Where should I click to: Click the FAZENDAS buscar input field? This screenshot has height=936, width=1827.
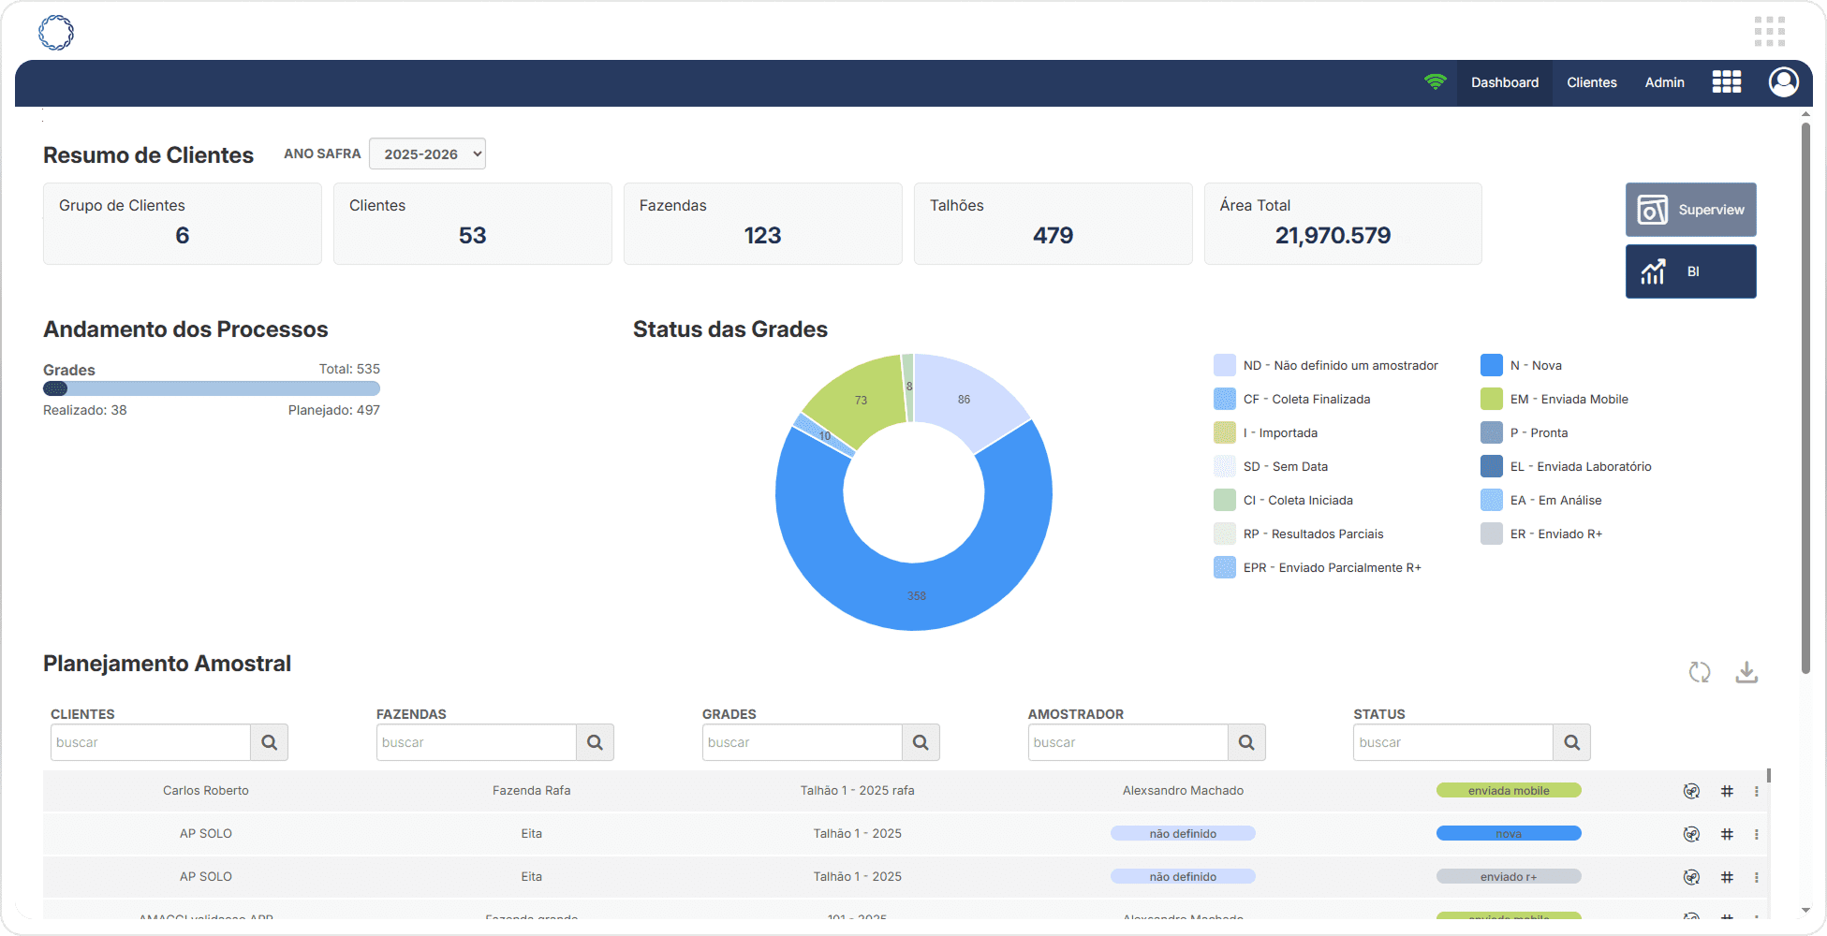(476, 741)
